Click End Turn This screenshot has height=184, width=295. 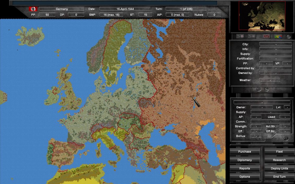coord(279,177)
